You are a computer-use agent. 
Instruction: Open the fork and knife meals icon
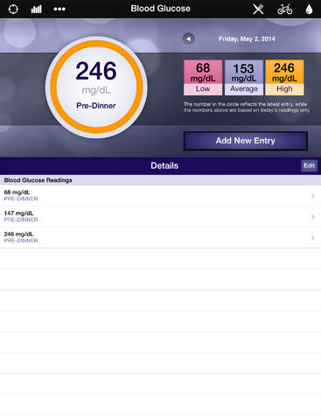point(258,9)
